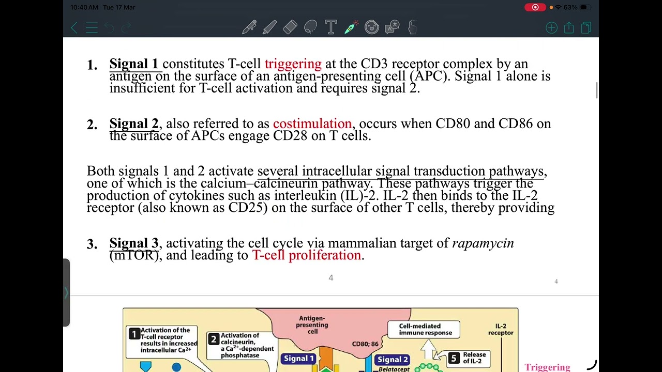Click step 2 'Activation of calcineurin' box
This screenshot has height=372, width=662.
point(242,346)
